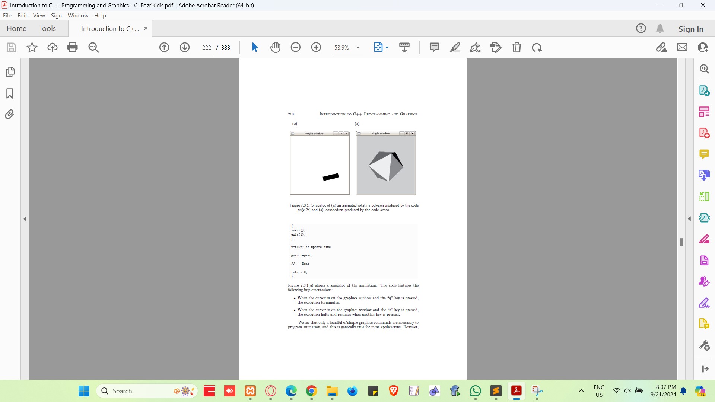Switch to the Tools tab

click(47, 29)
